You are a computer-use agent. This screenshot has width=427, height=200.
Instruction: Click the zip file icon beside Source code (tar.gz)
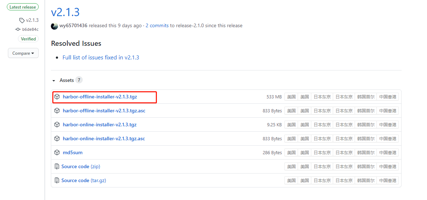(x=57, y=180)
